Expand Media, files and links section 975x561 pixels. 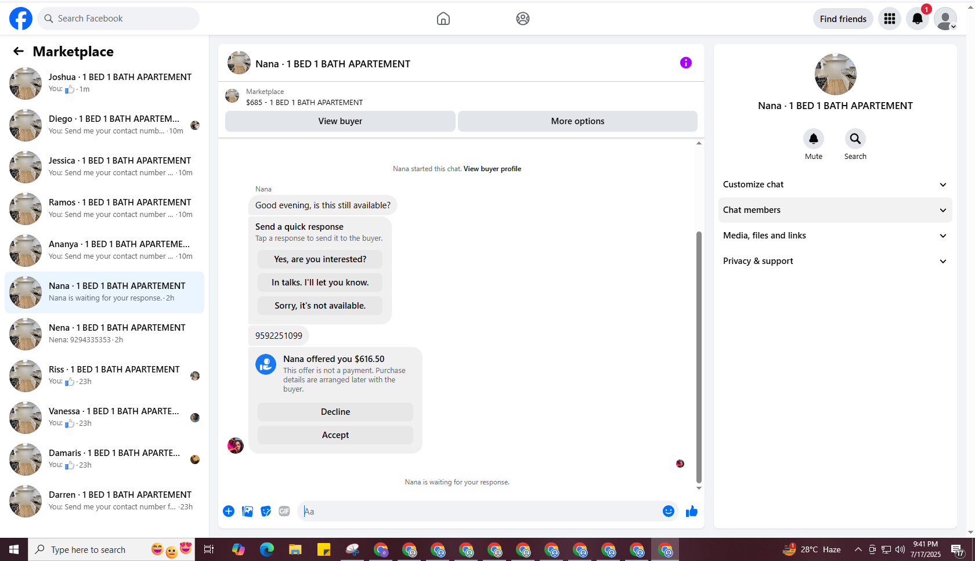[x=835, y=236]
